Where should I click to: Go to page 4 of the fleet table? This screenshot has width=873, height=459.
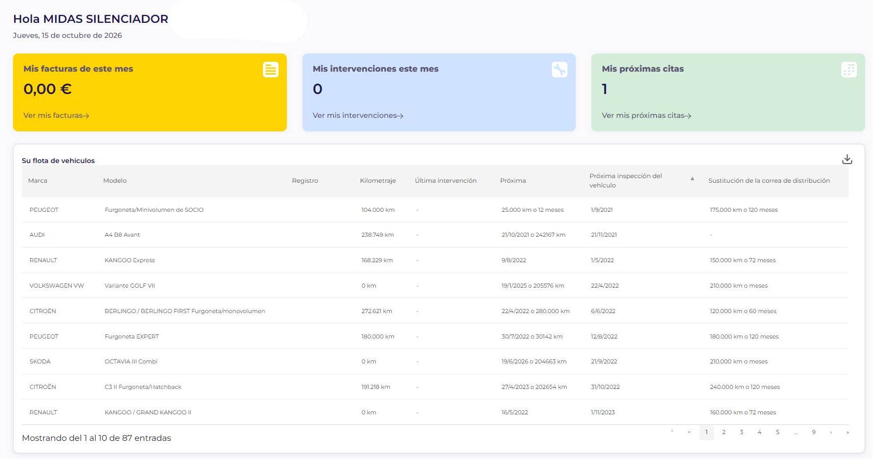click(x=760, y=432)
